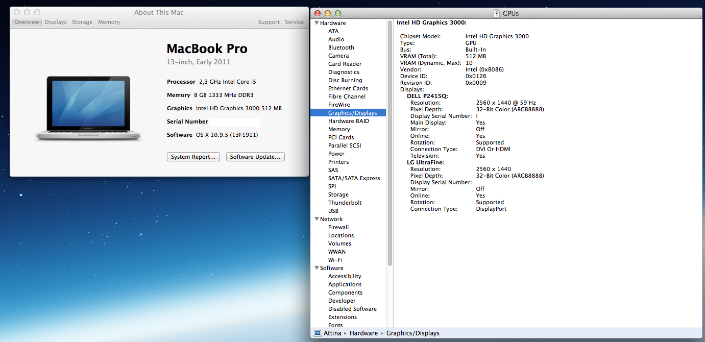The height and width of the screenshot is (342, 705).
Task: Click the Software Update… button
Action: tap(255, 157)
